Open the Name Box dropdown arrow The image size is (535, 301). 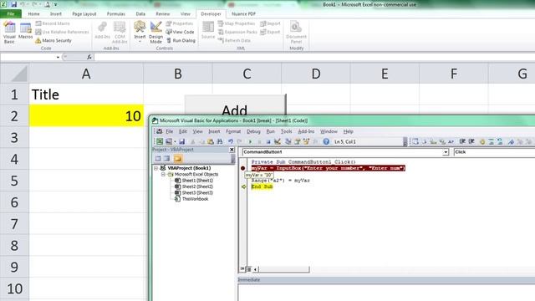point(58,57)
